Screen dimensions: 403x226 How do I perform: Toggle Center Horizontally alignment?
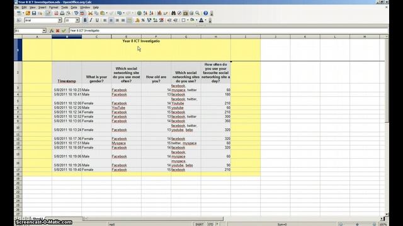[x=111, y=20]
